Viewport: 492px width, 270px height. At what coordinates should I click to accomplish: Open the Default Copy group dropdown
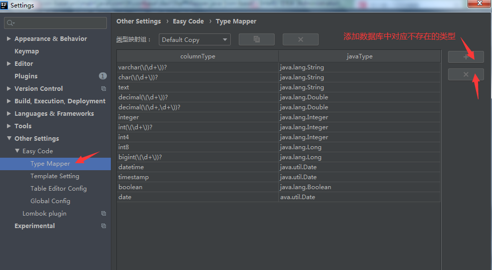coord(194,39)
